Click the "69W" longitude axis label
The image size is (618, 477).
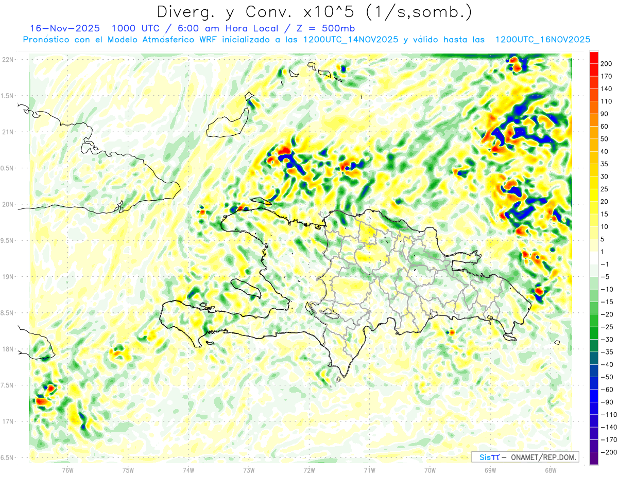(x=490, y=470)
